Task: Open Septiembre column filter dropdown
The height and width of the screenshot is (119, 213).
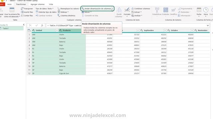Action: [x=165, y=30]
